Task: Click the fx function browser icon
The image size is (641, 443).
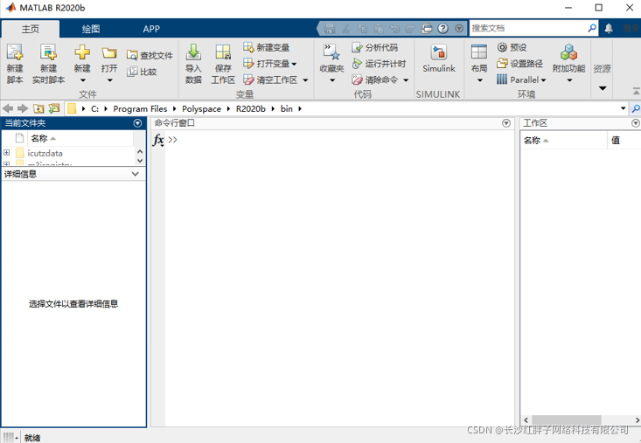Action: pos(158,140)
